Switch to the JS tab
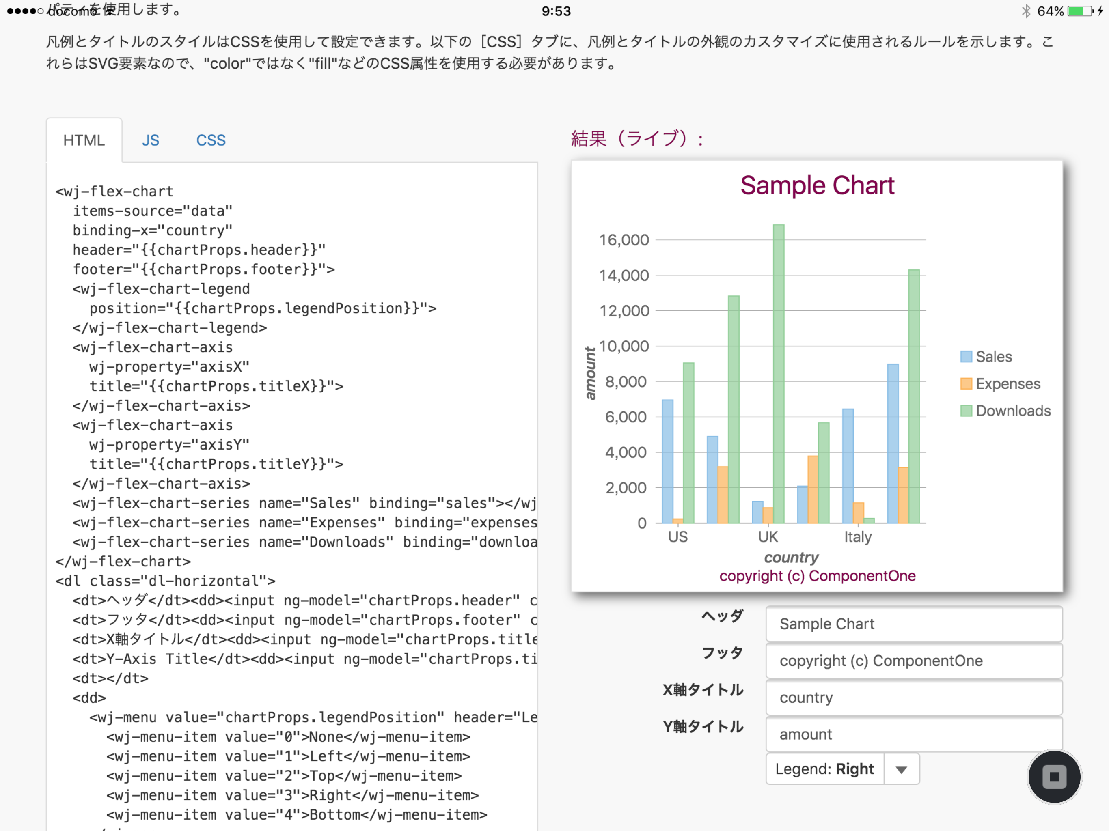 (151, 140)
